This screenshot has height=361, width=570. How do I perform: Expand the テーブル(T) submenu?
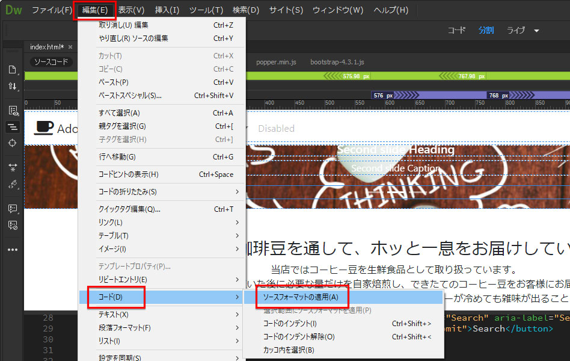tap(162, 236)
